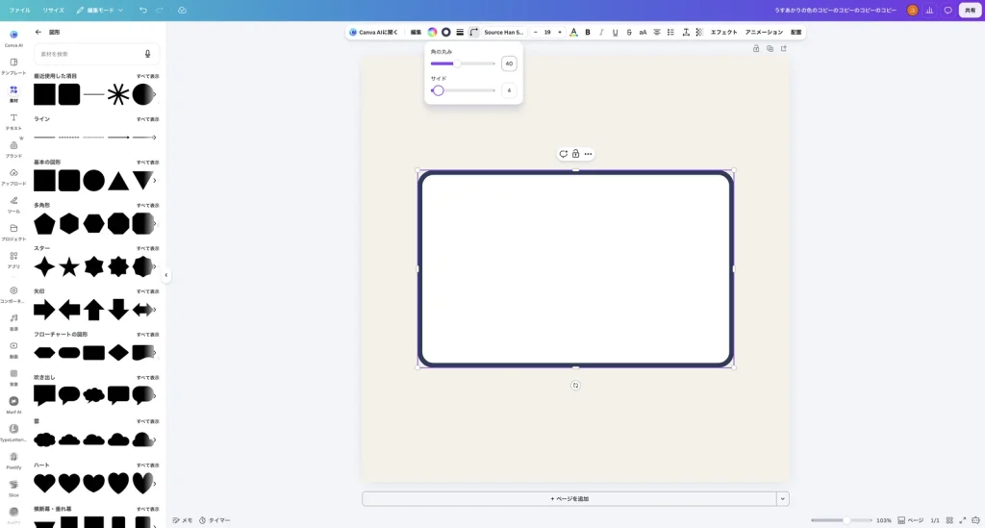Click the ページを追加 button
This screenshot has height=528, width=985.
[569, 498]
